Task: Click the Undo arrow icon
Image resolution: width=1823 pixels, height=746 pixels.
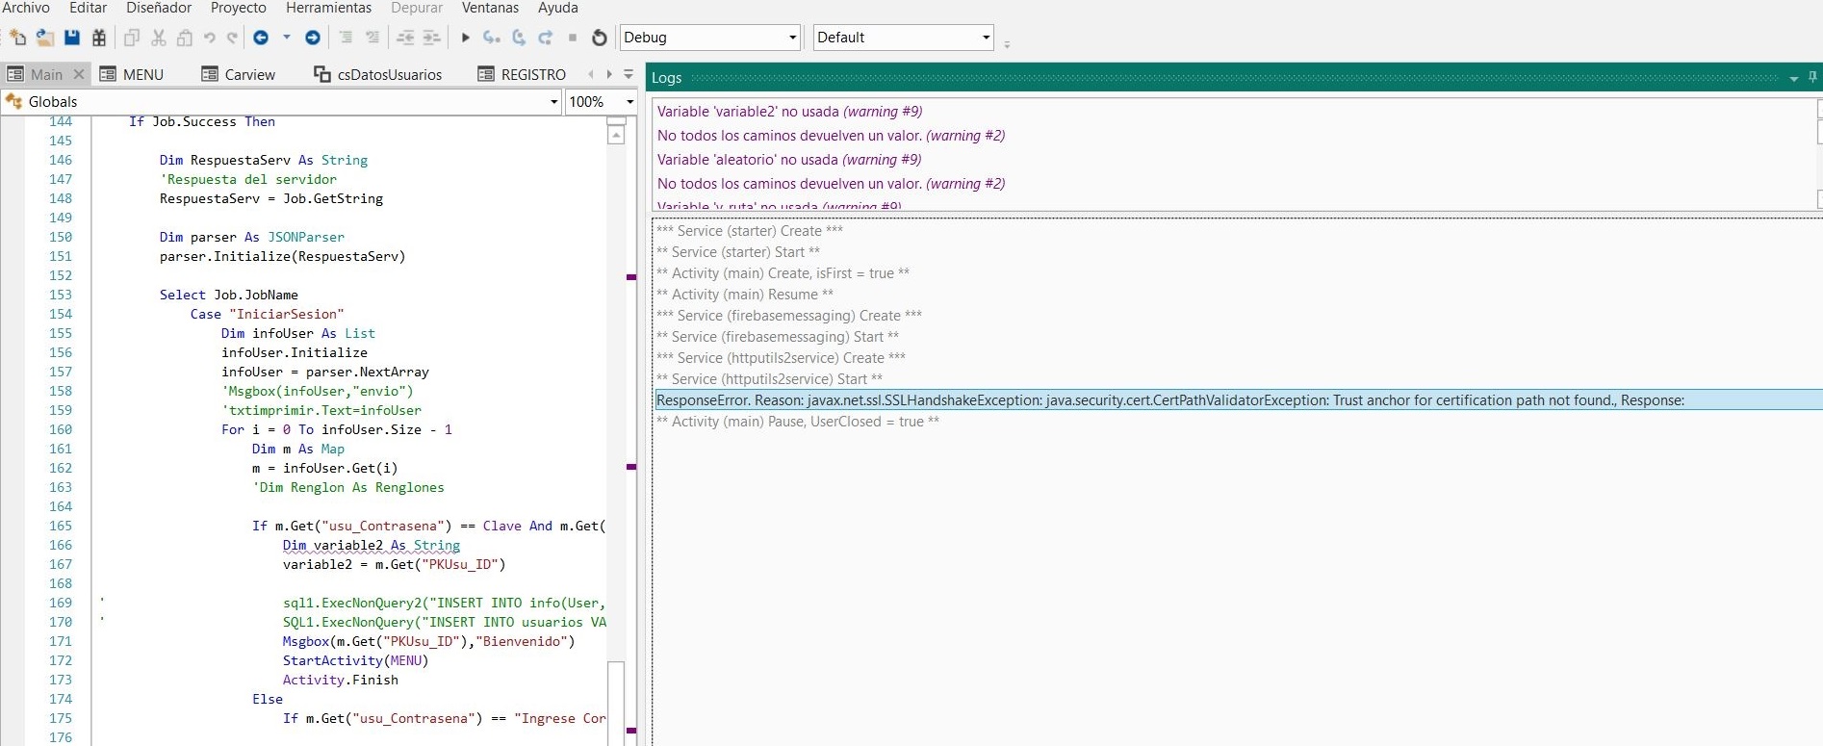Action: [209, 38]
